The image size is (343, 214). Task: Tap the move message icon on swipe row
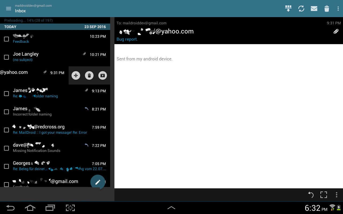(x=76, y=75)
